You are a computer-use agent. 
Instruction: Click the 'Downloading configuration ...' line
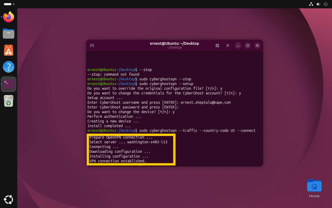tap(120, 151)
